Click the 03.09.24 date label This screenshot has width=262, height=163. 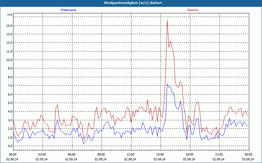pos(248,159)
